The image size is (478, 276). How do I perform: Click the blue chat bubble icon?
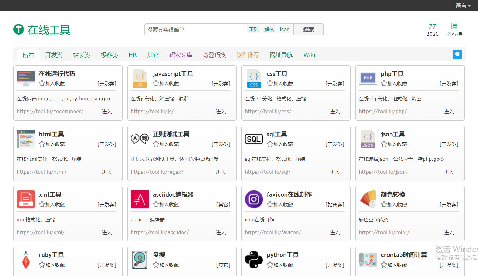(457, 54)
